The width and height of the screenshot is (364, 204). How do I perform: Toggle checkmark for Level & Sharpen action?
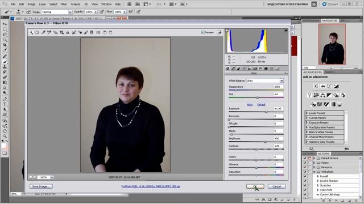(x=305, y=181)
